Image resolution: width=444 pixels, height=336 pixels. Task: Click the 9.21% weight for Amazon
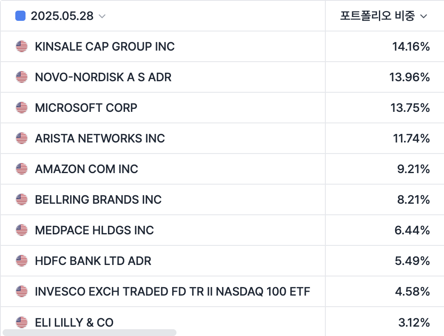click(x=413, y=169)
